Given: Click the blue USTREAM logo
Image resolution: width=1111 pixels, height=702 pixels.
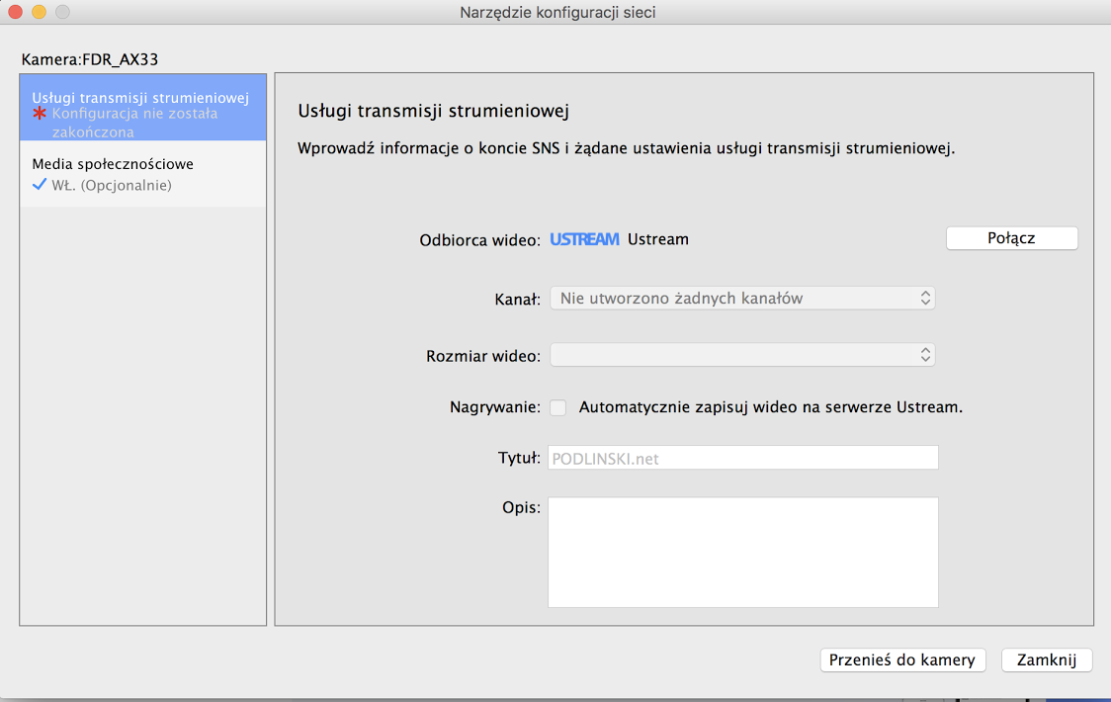Looking at the screenshot, I should point(584,239).
